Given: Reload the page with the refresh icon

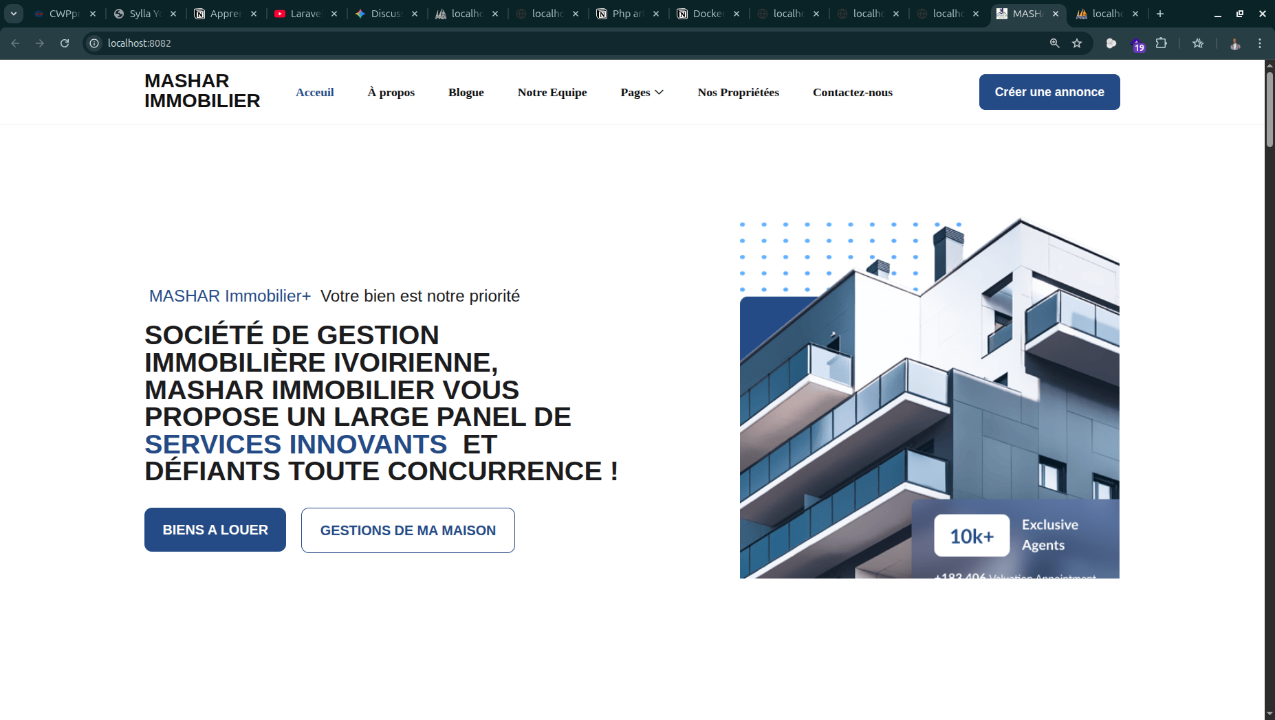Looking at the screenshot, I should 65,43.
